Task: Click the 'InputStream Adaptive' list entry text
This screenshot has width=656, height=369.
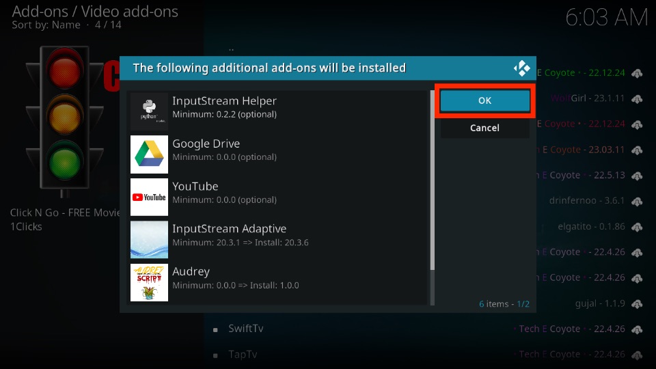Action: click(x=230, y=229)
